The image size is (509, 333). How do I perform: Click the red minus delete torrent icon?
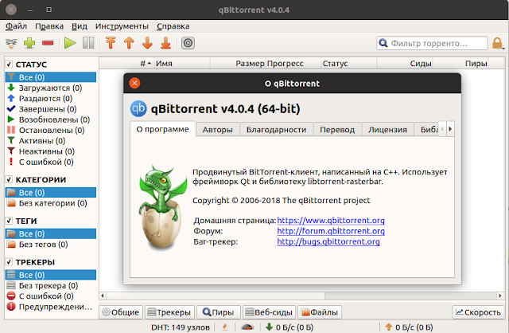[x=48, y=43]
